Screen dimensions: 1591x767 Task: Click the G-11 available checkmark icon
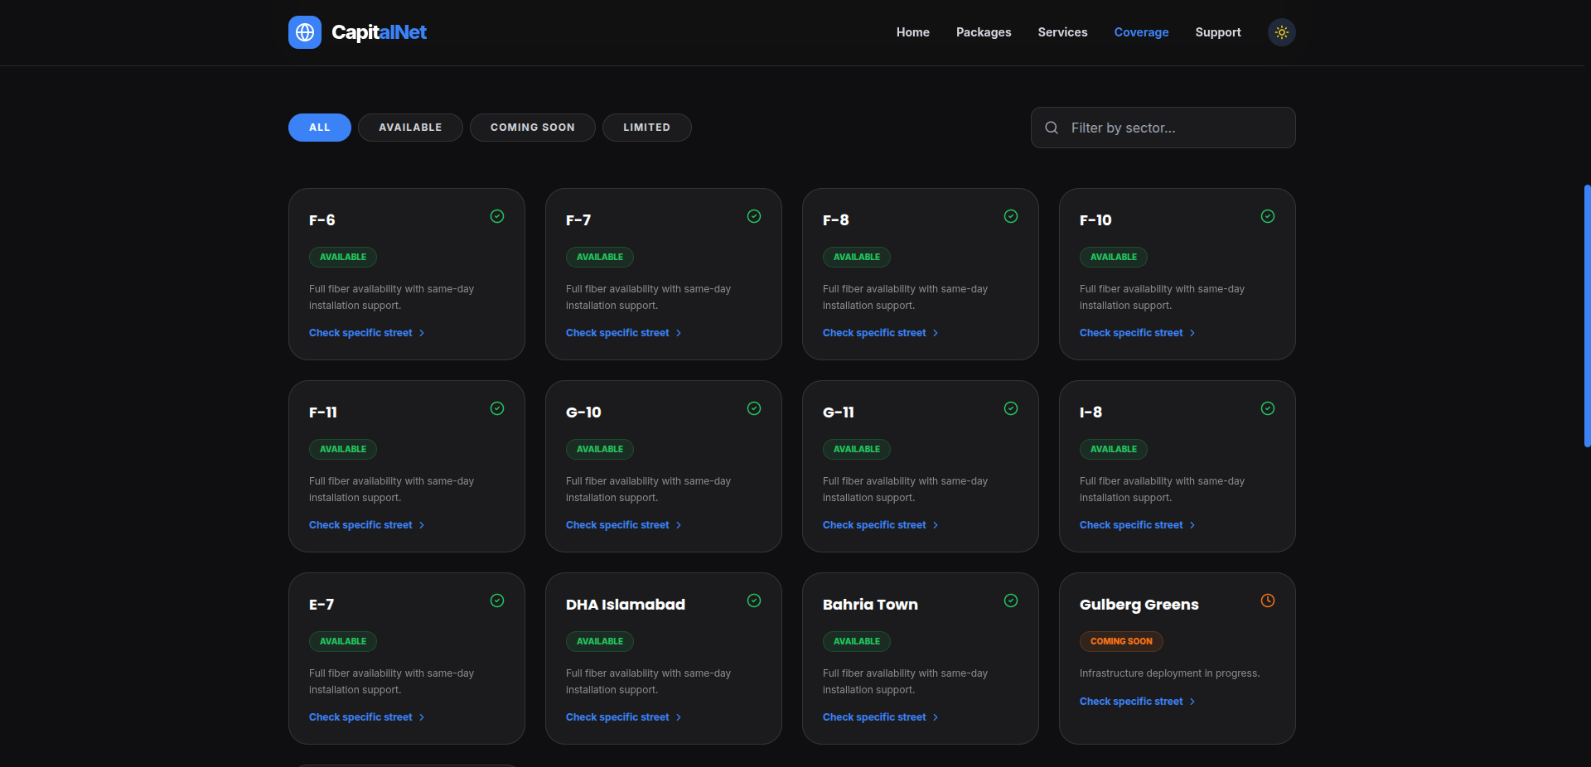[x=1011, y=408]
